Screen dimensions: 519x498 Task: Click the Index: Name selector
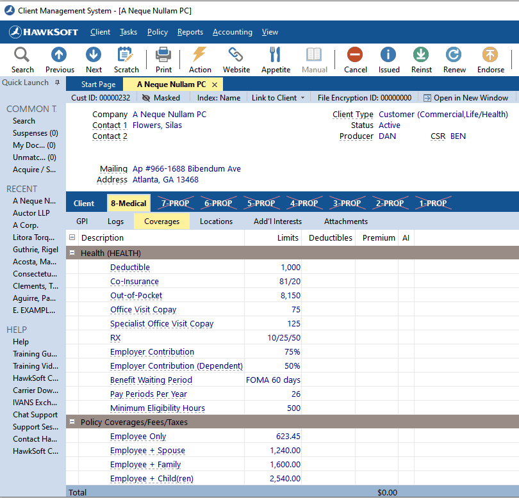(x=218, y=98)
